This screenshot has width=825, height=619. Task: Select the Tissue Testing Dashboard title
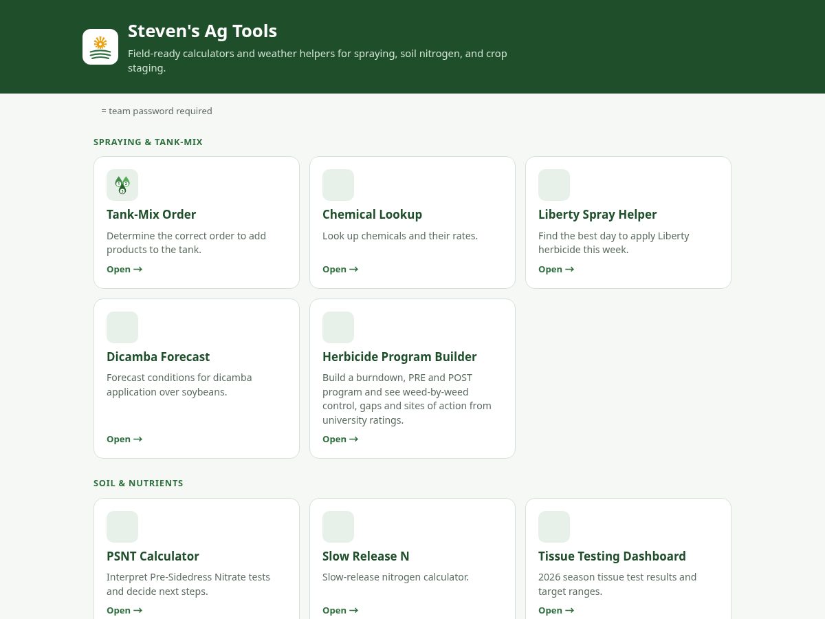(x=612, y=556)
